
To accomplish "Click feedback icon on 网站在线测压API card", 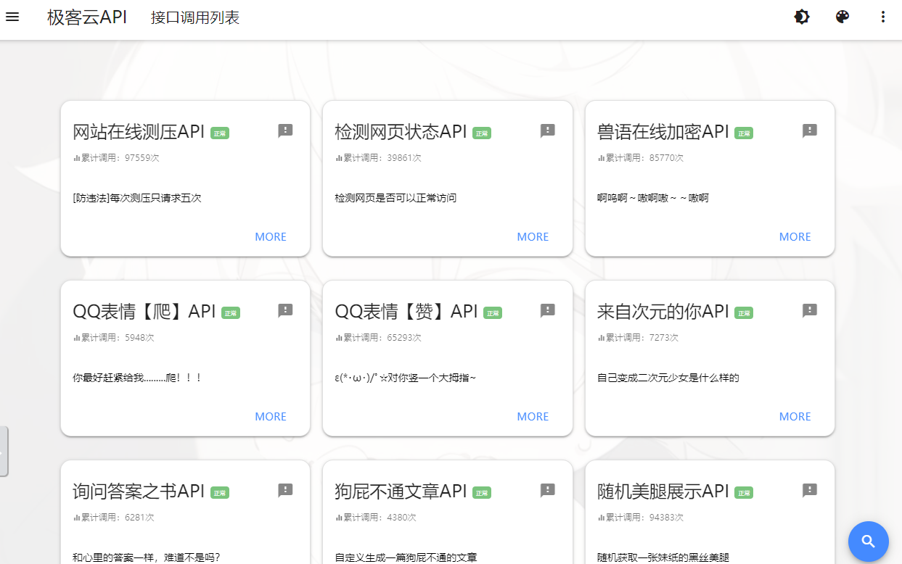I will (x=285, y=130).
